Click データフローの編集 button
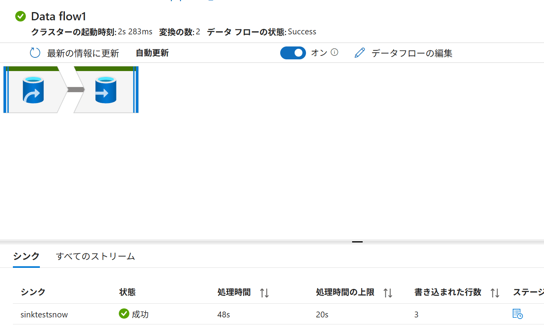544x326 pixels. tap(403, 53)
